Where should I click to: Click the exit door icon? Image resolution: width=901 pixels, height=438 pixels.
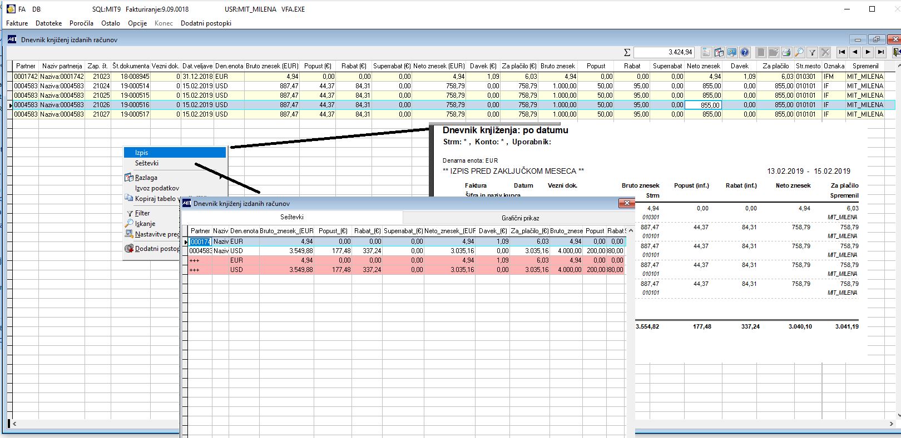[x=896, y=52]
